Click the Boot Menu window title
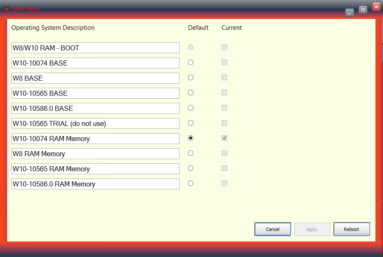This screenshot has height=257, width=383. pos(26,9)
